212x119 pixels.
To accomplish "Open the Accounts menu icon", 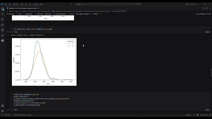I will click(x=2, y=106).
